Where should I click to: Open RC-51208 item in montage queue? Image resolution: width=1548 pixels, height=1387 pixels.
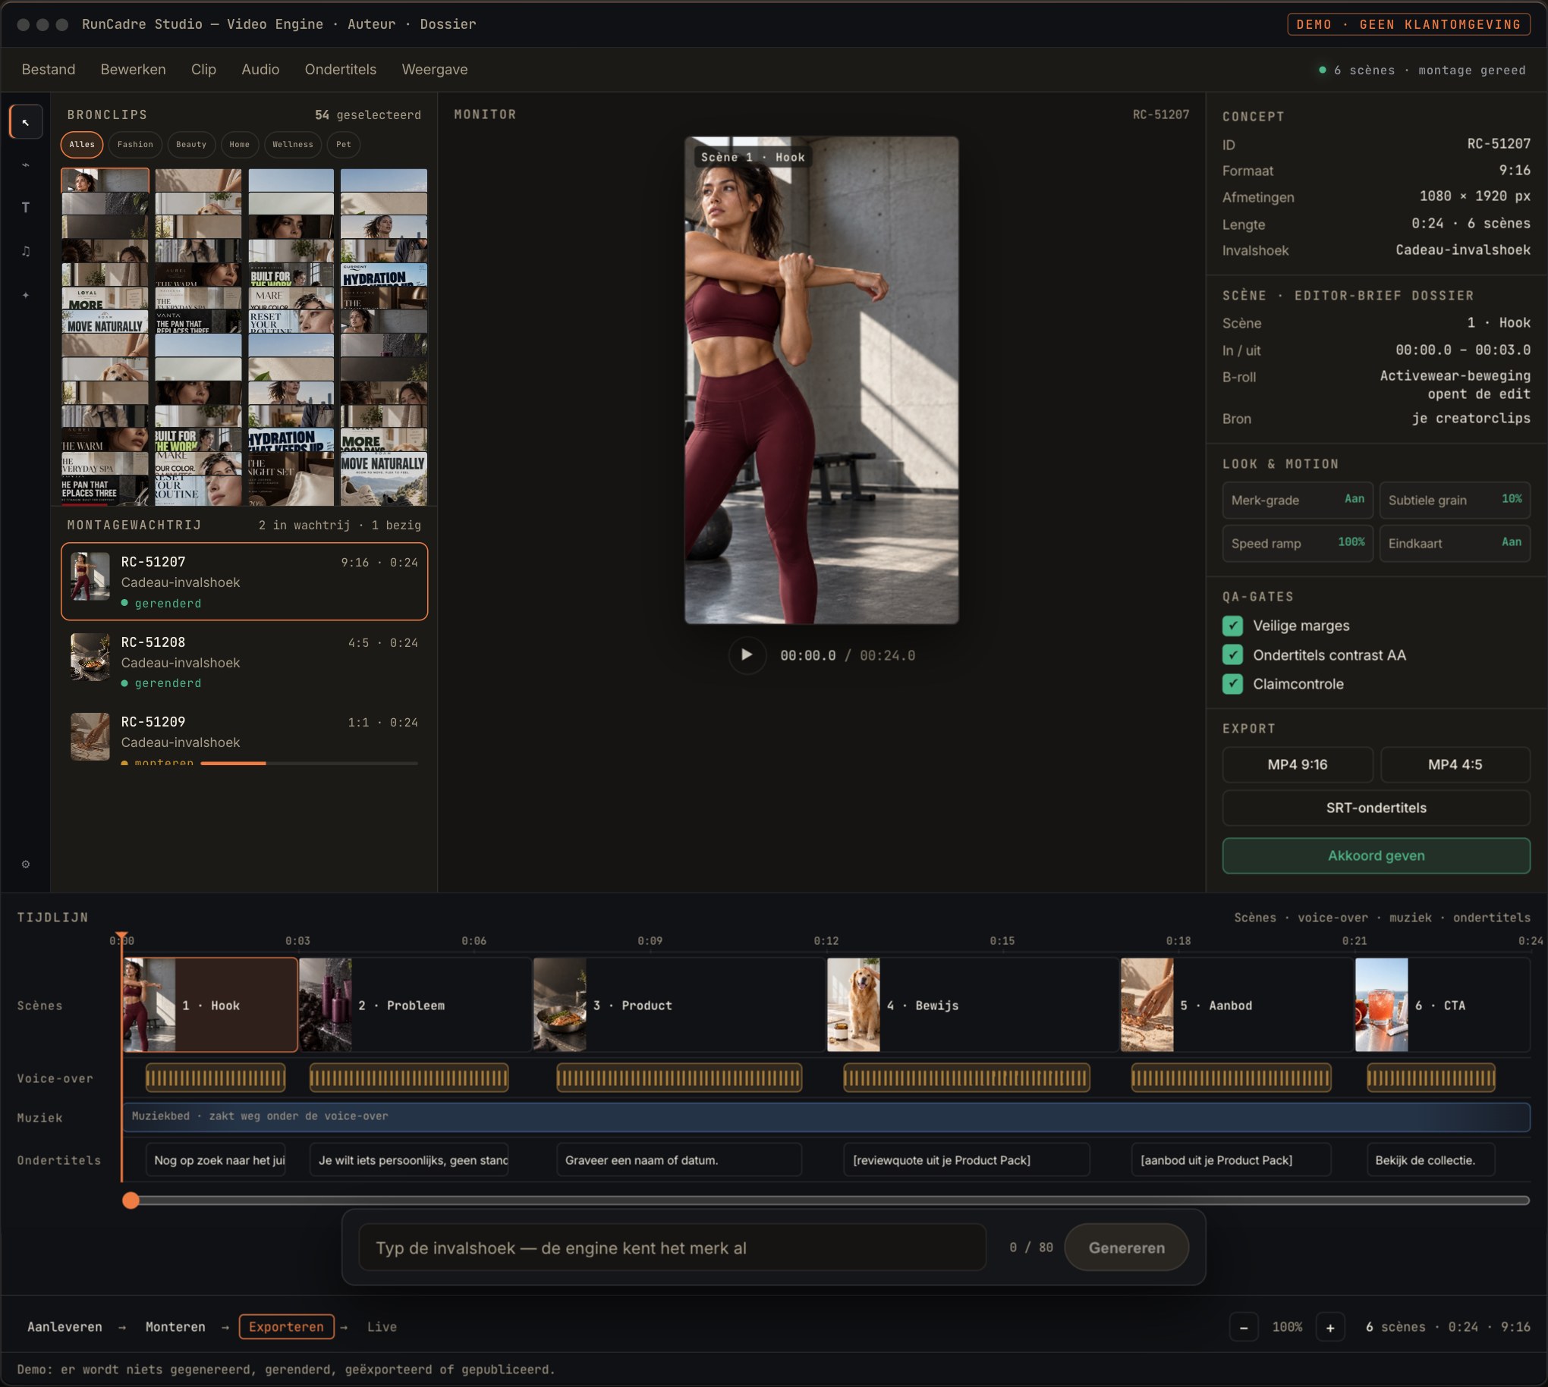pyautogui.click(x=244, y=661)
